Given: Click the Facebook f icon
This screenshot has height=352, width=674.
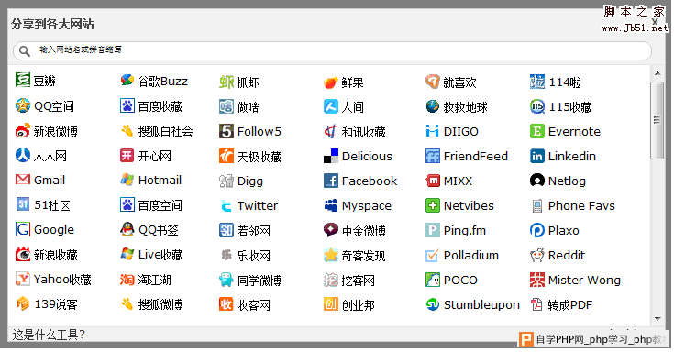Looking at the screenshot, I should (331, 181).
